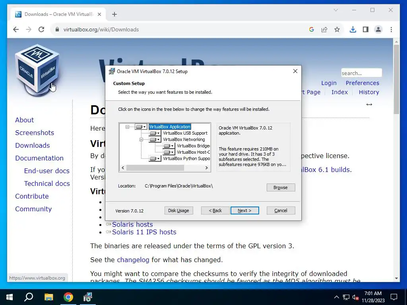This screenshot has width=407, height=305.
Task: Open VirtualBox Bridged networking feature dropdown
Action: (x=169, y=146)
